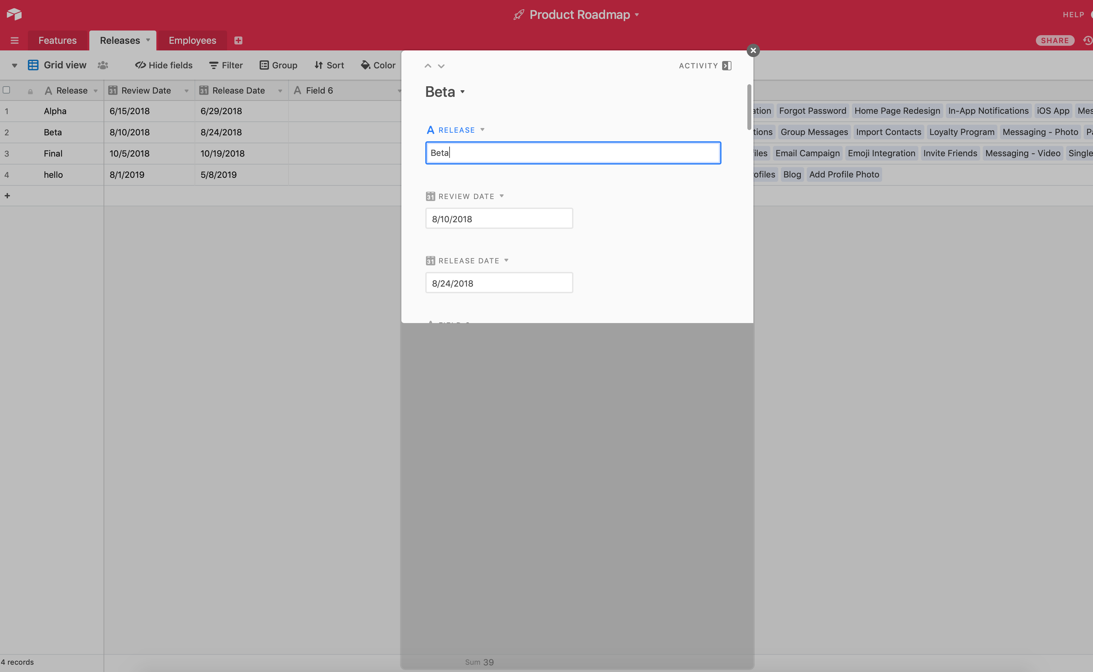Open Release column header dropdown
Screen dimensions: 1093x672
click(96, 91)
